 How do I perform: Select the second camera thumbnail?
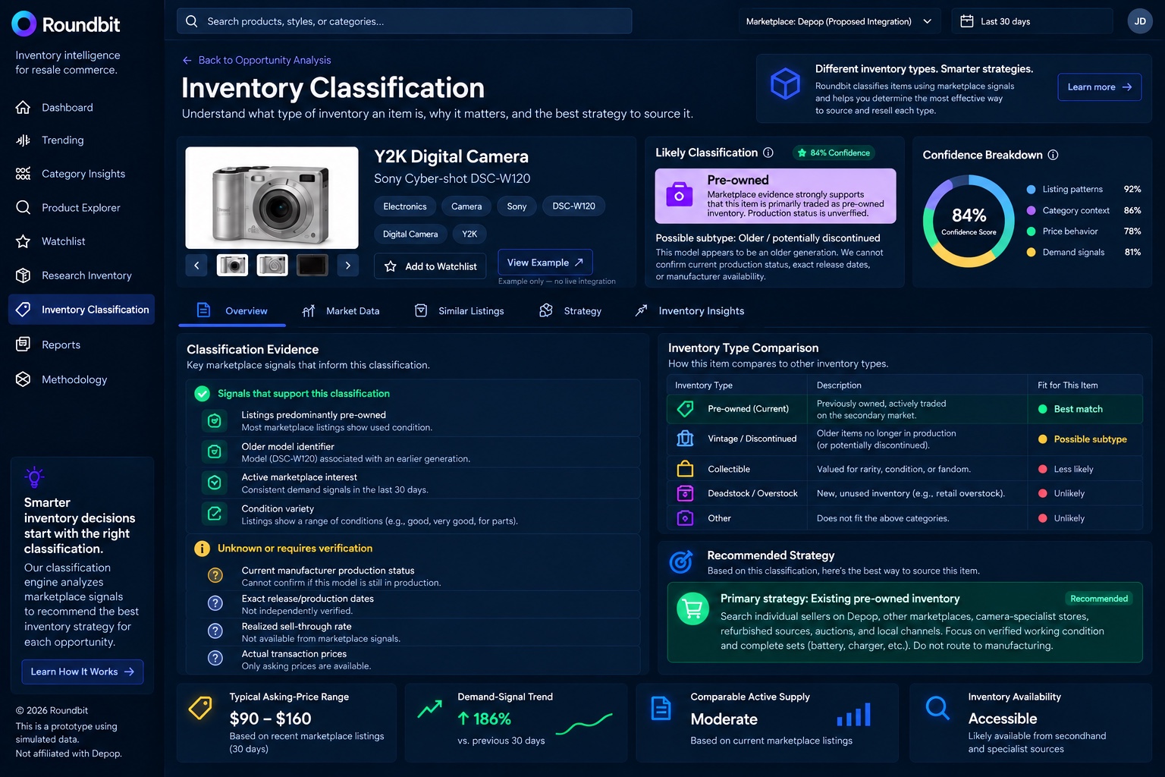pos(272,265)
